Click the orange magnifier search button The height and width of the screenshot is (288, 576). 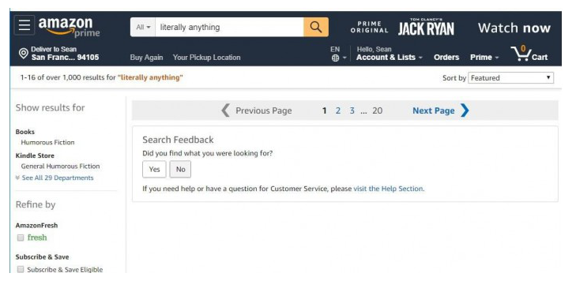(316, 27)
